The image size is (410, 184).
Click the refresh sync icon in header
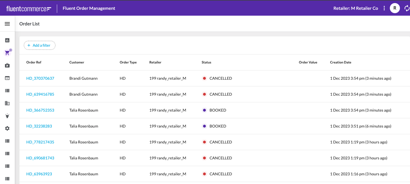coord(407,8)
